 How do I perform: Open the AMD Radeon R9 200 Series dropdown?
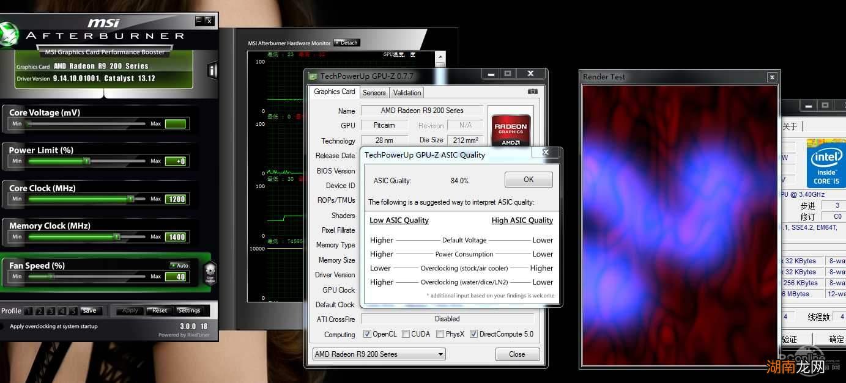pos(379,354)
